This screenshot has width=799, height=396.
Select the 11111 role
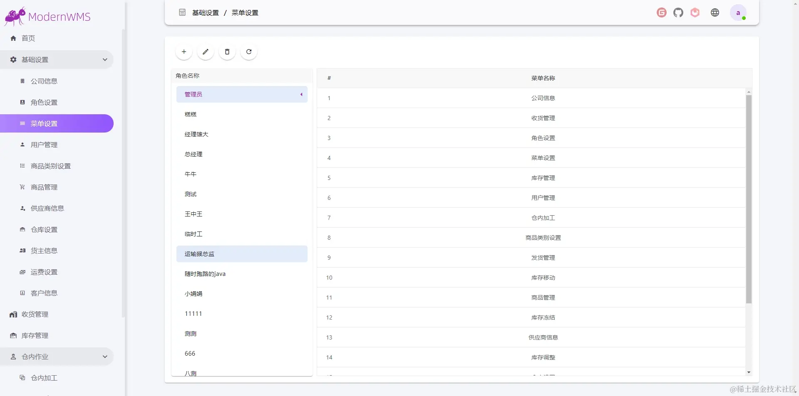point(242,314)
